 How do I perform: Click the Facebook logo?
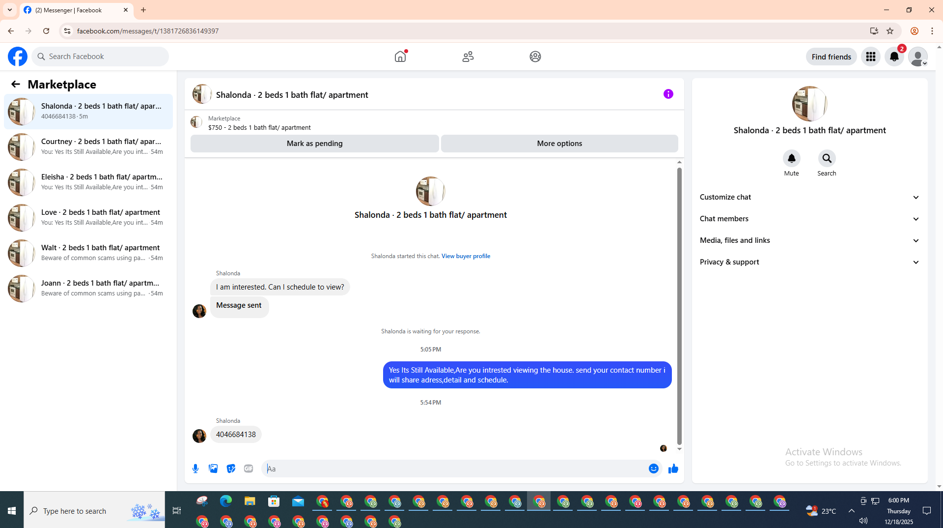pos(18,57)
